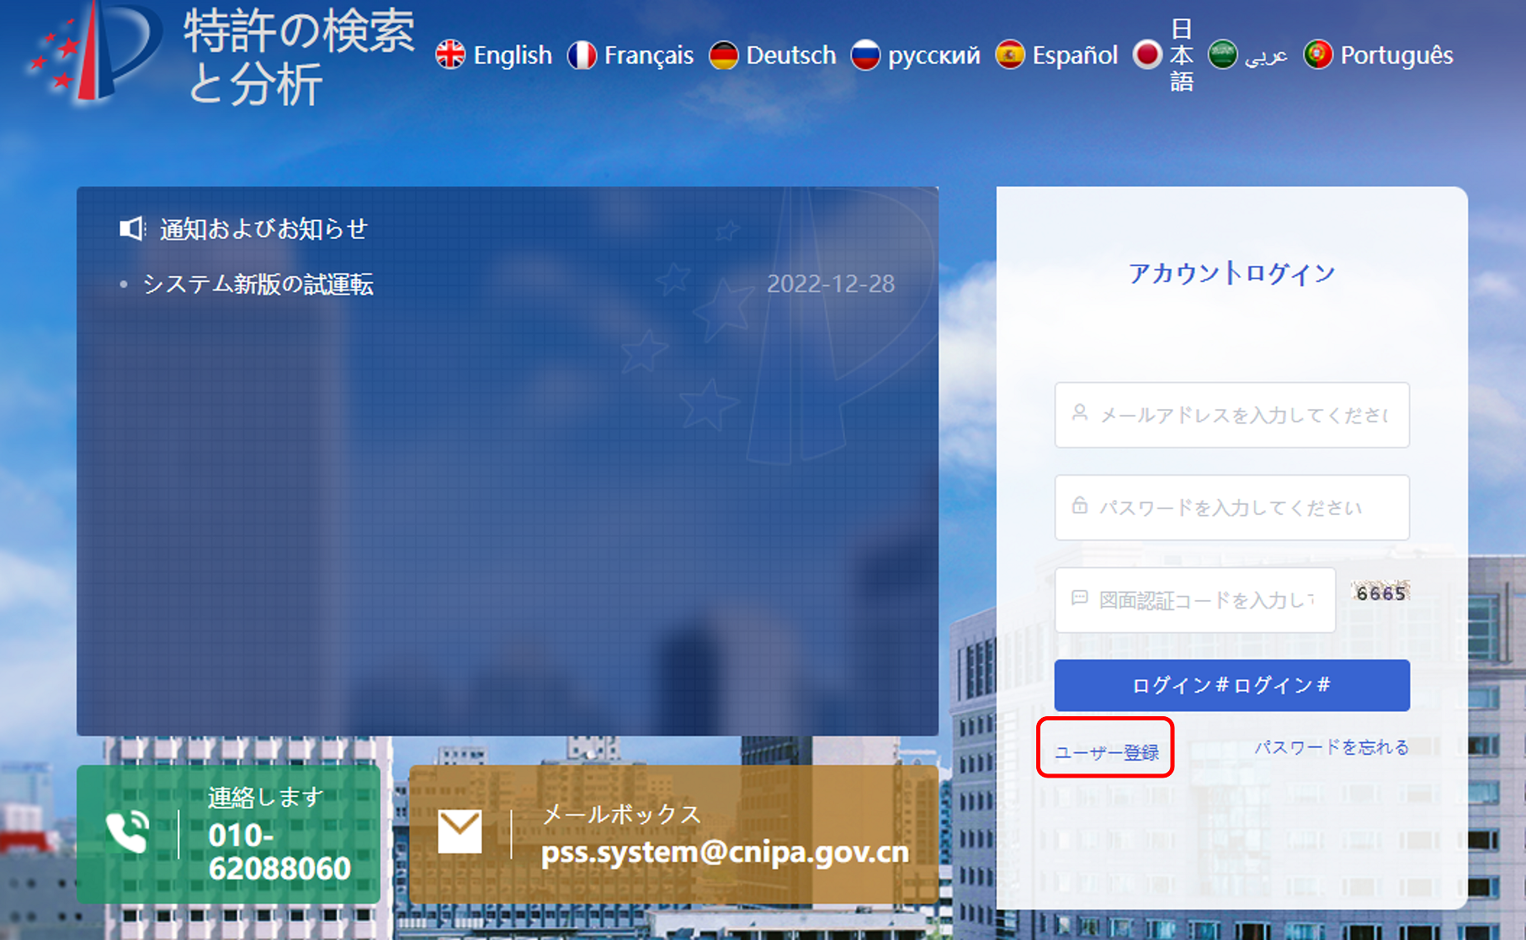1526x940 pixels.
Task: Select the Arabic flag icon
Action: click(1221, 55)
